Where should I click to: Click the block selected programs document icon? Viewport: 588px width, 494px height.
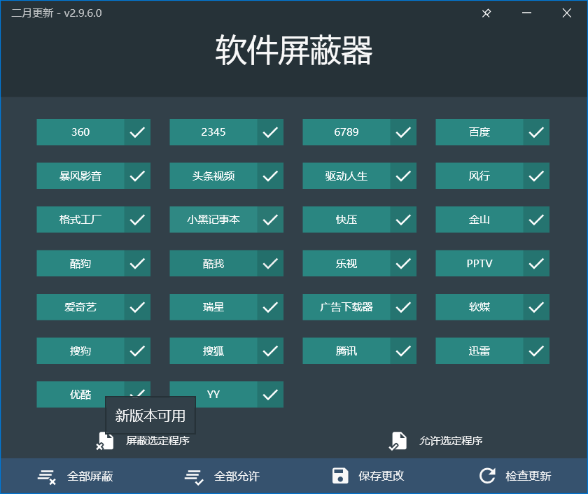[105, 440]
